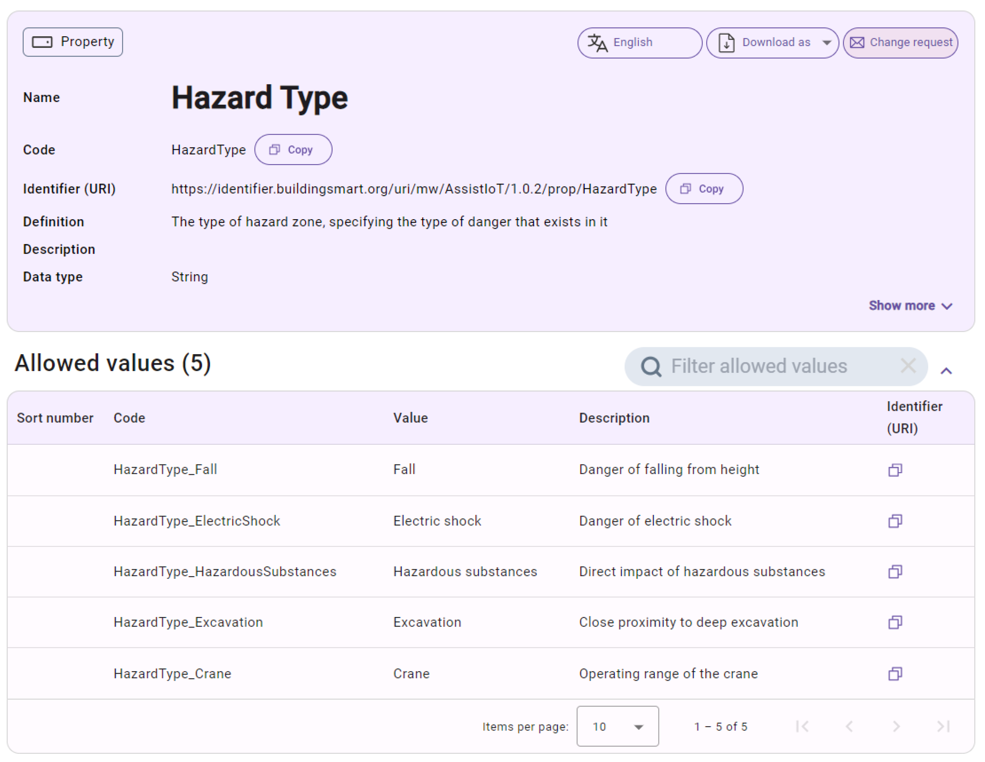Viewport: 985px width, 762px height.
Task: Sort by Value column header
Action: [x=410, y=418]
